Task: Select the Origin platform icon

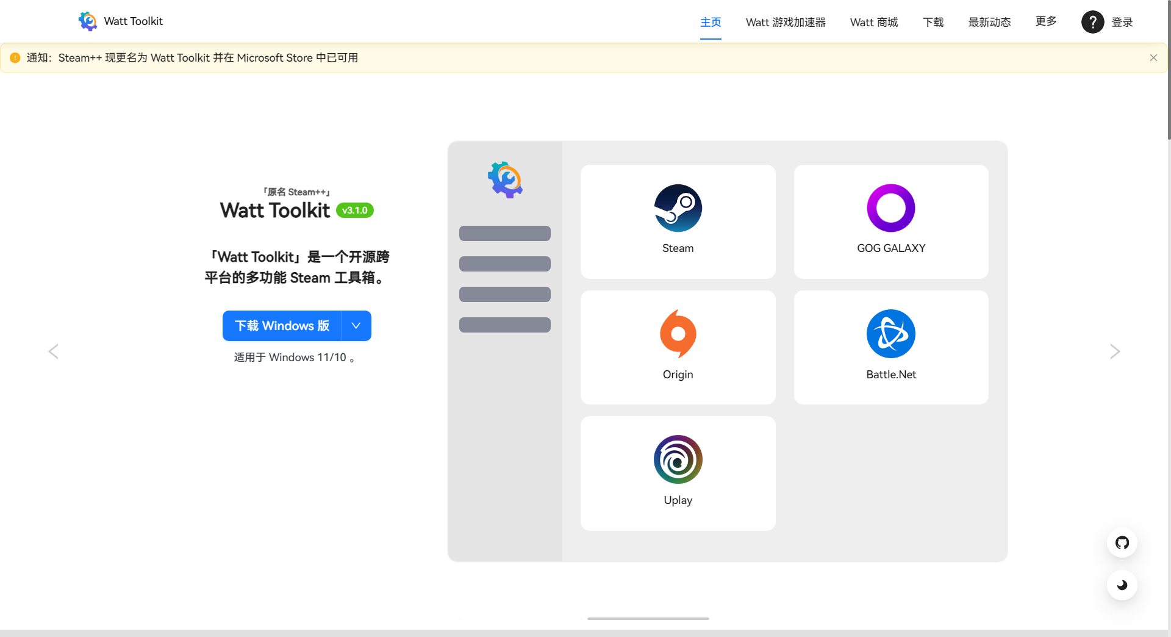Action: click(678, 334)
